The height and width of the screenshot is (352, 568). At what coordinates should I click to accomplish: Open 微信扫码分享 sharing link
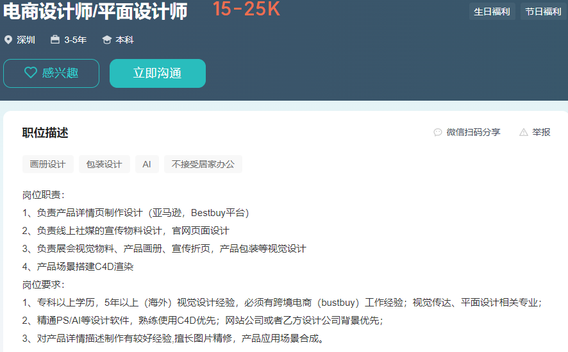467,132
